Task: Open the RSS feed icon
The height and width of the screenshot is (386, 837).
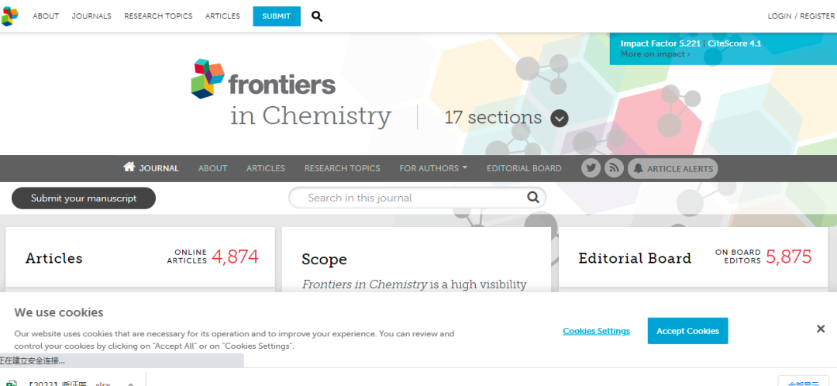Action: click(614, 168)
